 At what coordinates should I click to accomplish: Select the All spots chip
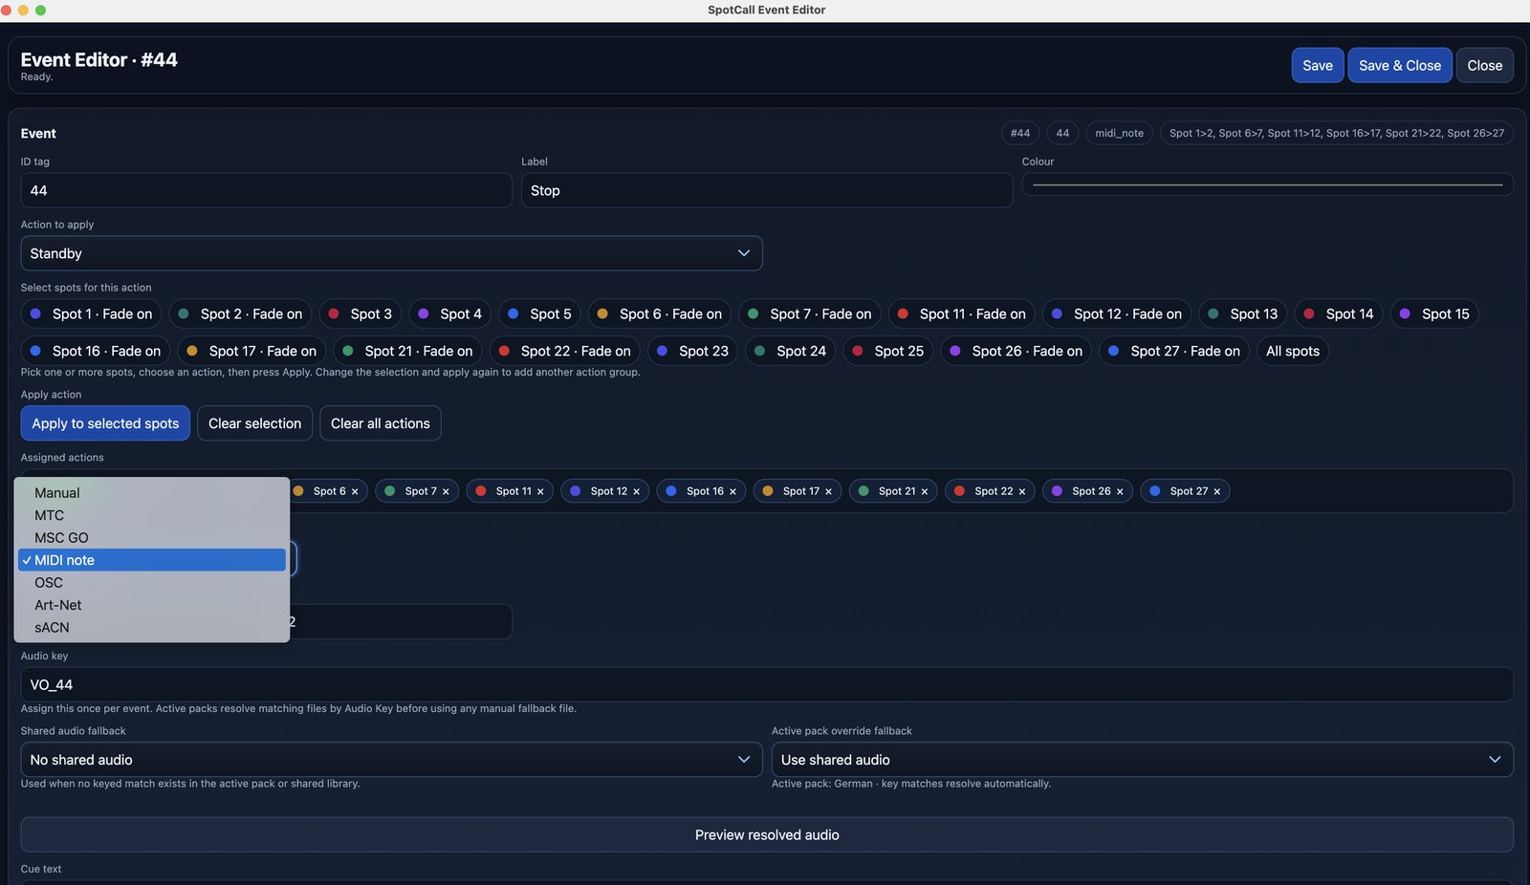(x=1293, y=351)
